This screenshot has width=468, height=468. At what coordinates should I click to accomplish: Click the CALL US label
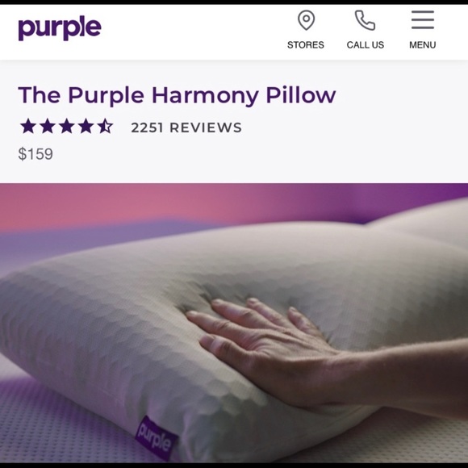(366, 44)
